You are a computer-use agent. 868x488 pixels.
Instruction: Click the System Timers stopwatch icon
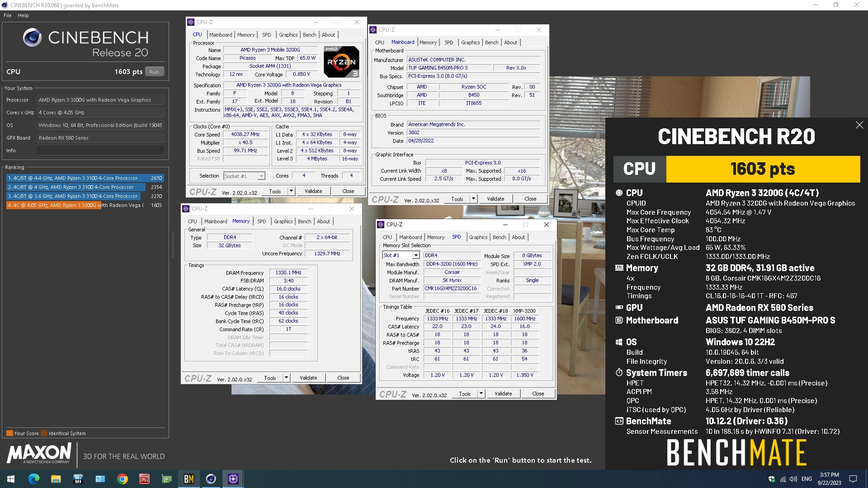[x=619, y=373]
